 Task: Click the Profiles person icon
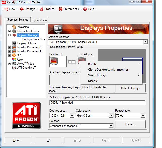coord(42,9)
